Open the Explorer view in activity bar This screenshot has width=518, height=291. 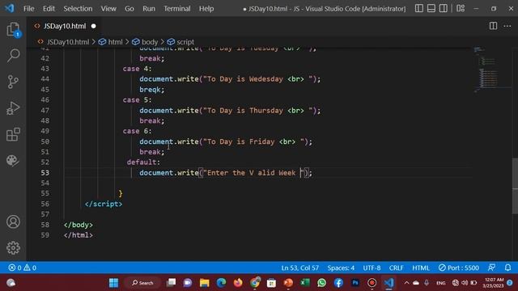click(13, 30)
